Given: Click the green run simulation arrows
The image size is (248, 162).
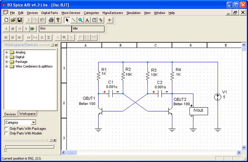Looking at the screenshot, I should (33, 29).
